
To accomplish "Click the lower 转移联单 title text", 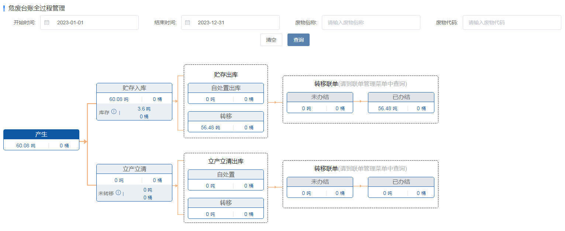I will point(326,168).
